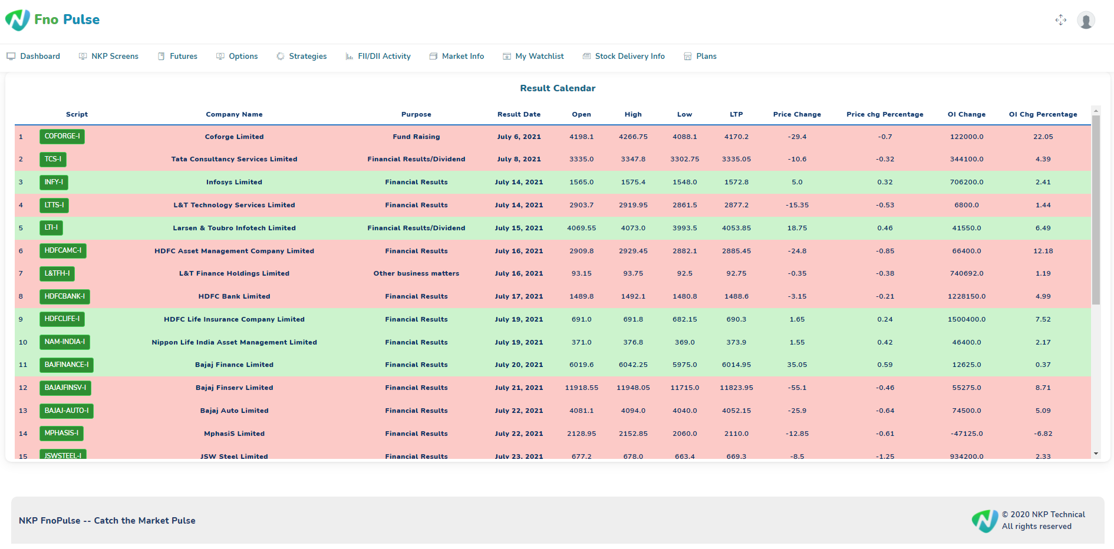The image size is (1114, 549).
Task: Click the NKP Technical footer logo
Action: [985, 521]
